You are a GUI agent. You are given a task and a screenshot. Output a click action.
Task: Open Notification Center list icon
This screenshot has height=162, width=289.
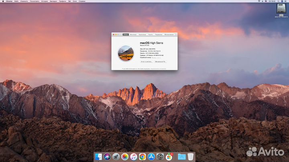coord(286,1)
